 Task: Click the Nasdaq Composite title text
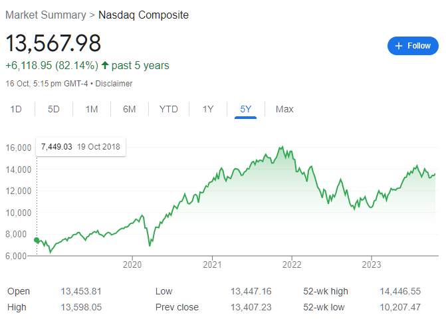(144, 15)
